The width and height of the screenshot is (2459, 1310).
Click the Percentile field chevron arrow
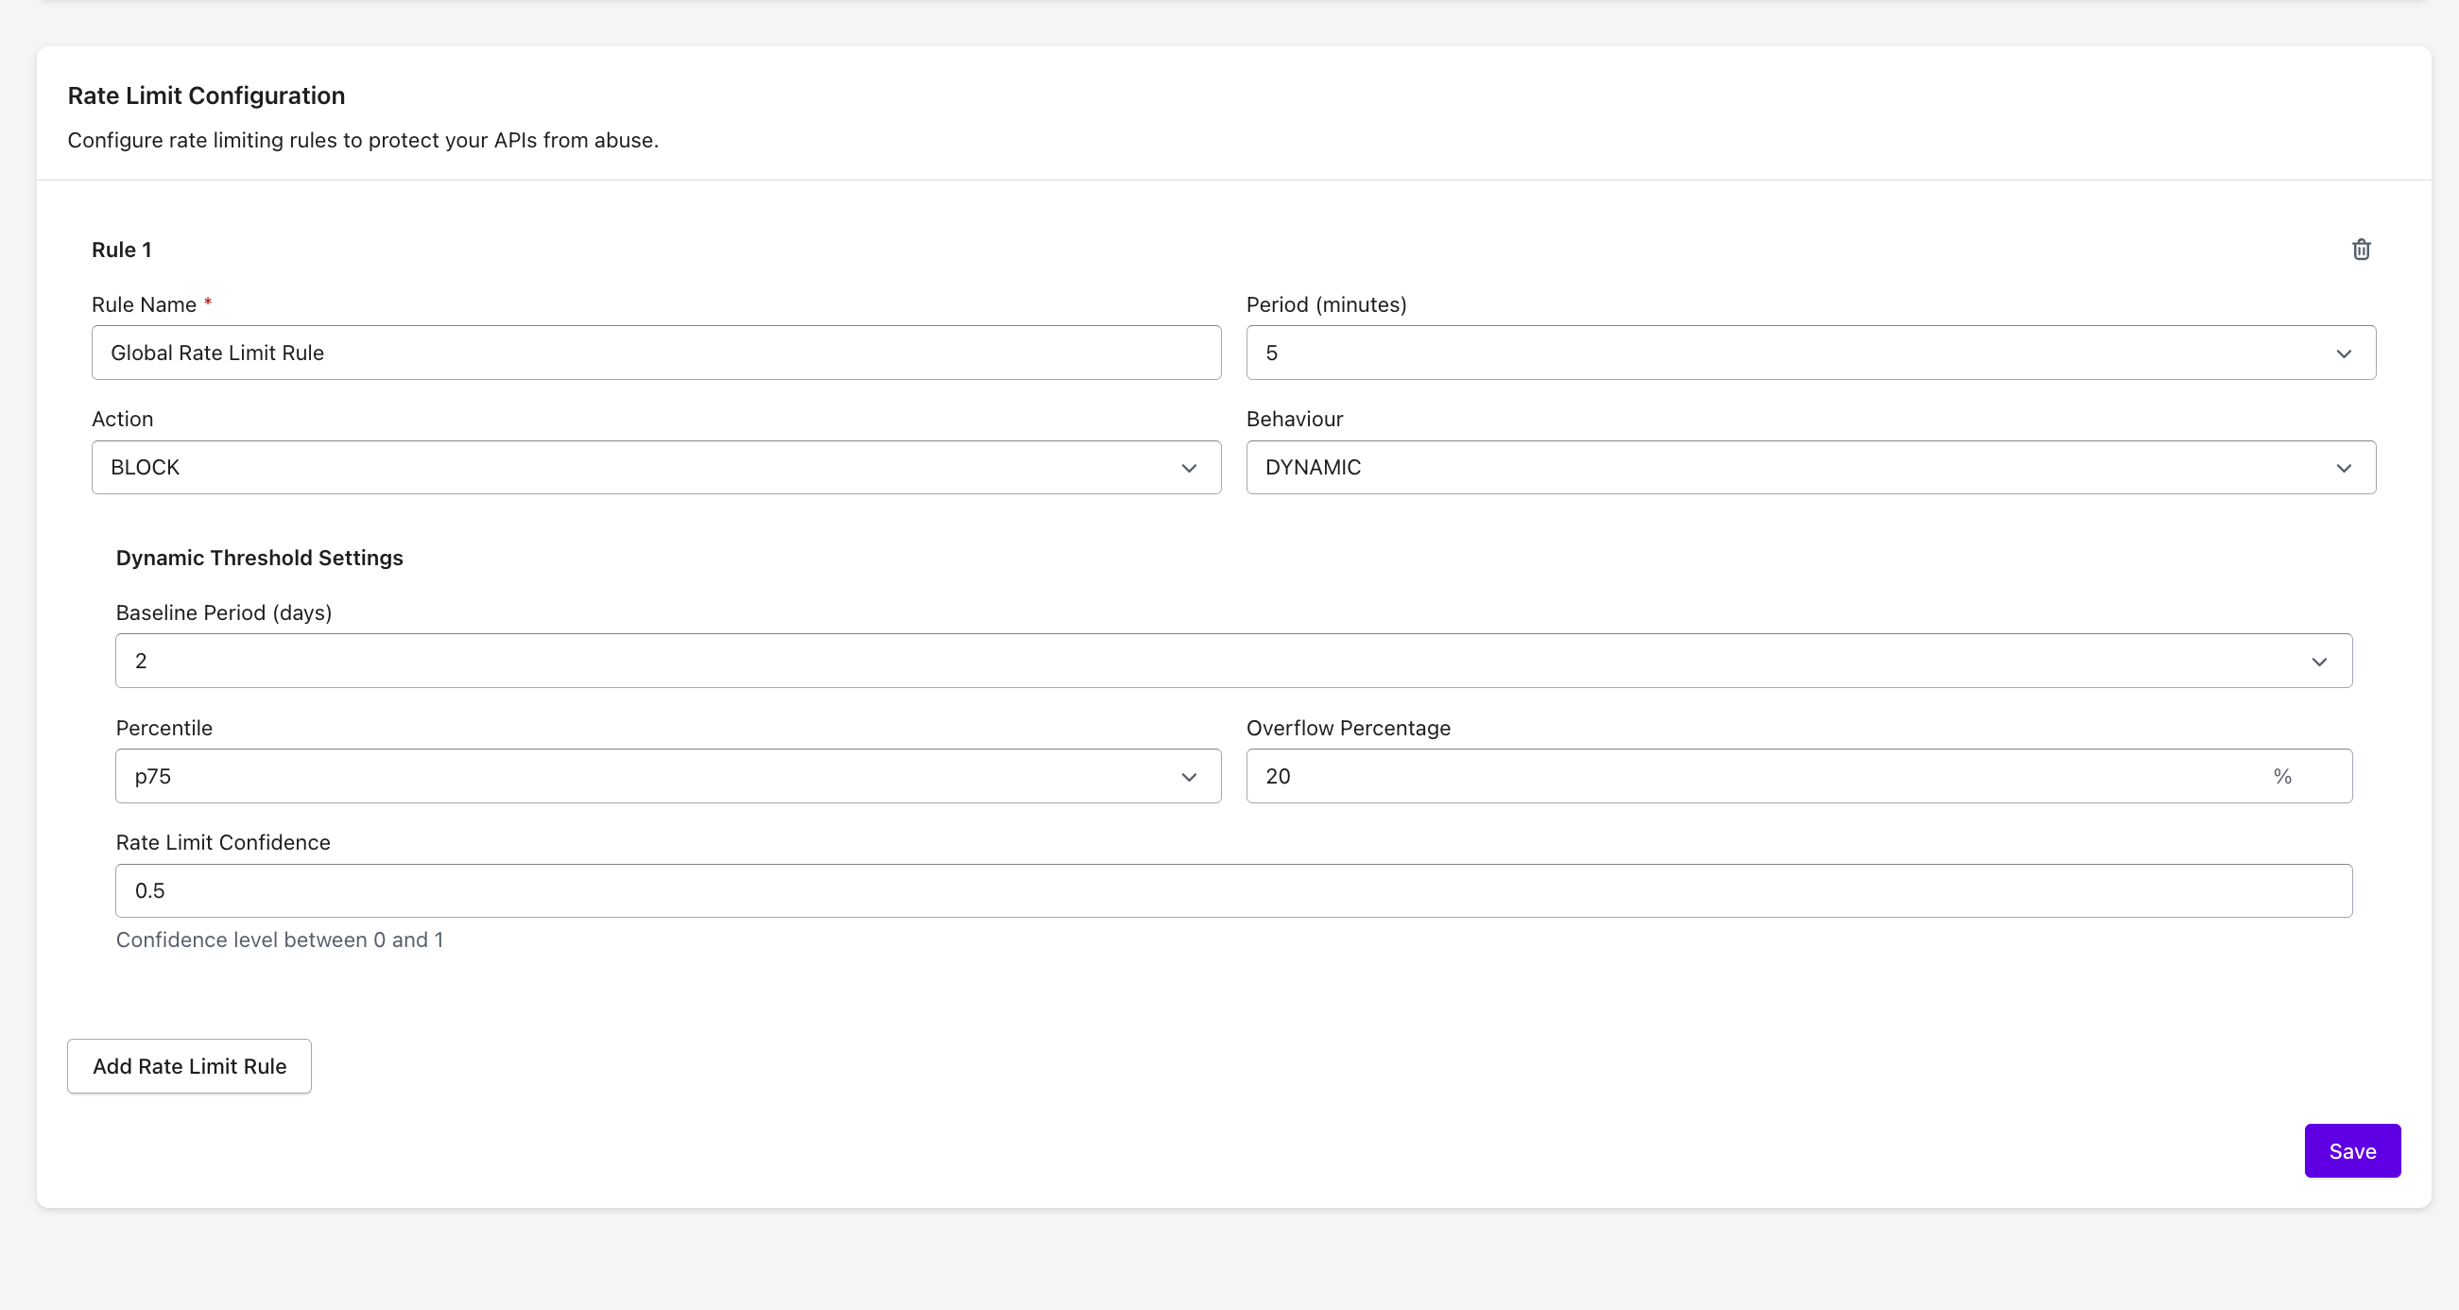click(x=1189, y=777)
